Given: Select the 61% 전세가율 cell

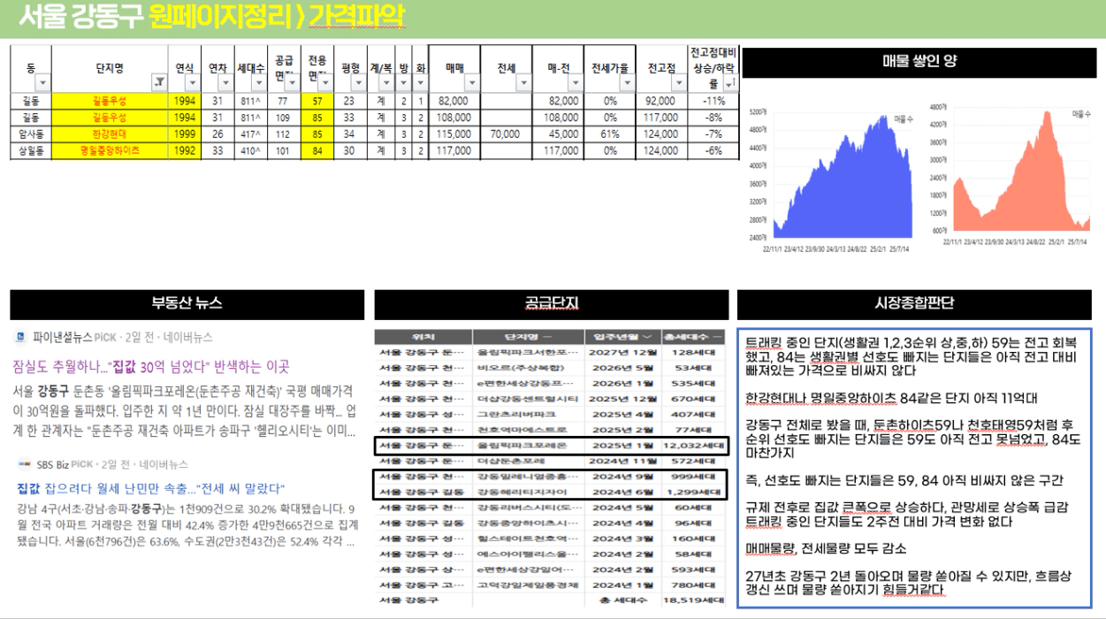Looking at the screenshot, I should (609, 134).
